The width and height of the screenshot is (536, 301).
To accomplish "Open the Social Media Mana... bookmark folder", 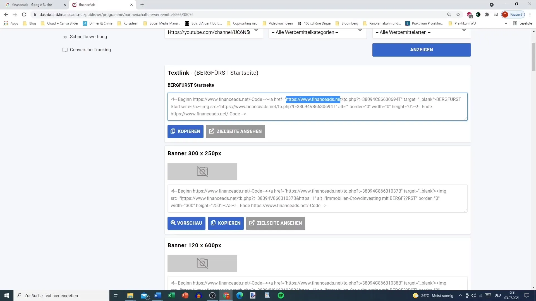I will click(x=162, y=23).
